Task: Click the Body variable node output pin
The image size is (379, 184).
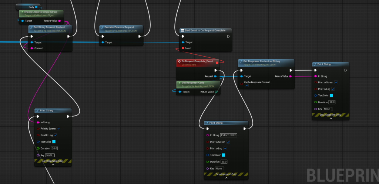Action: 36,7
